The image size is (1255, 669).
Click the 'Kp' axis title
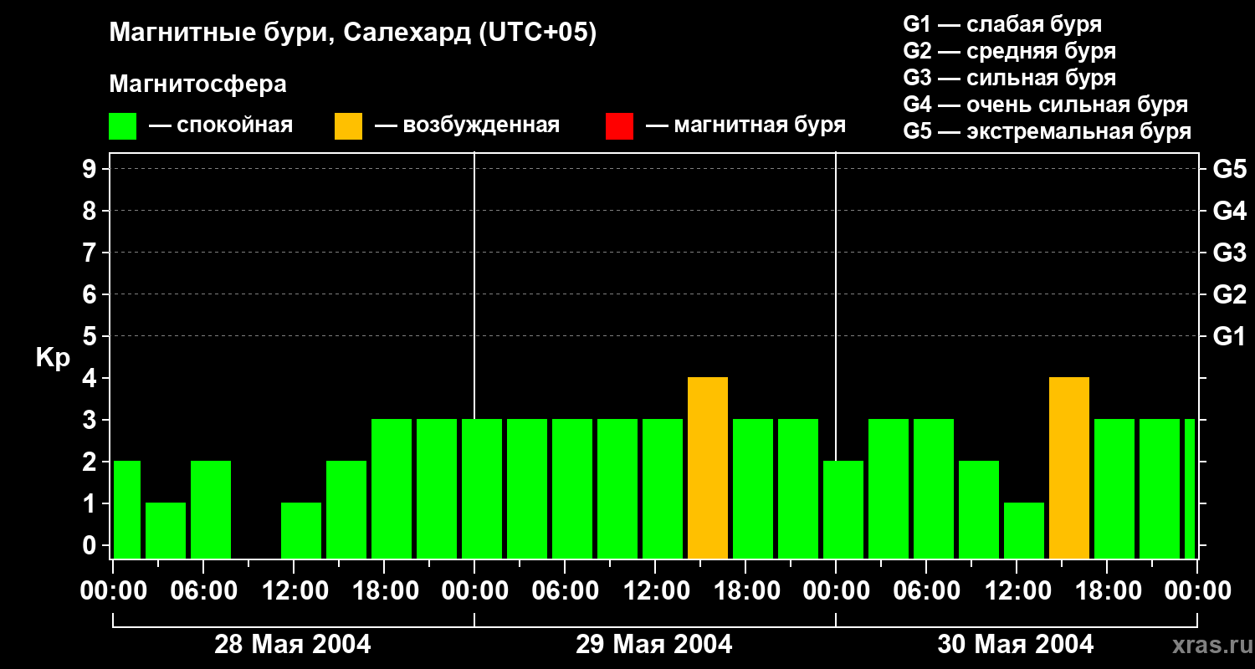click(x=54, y=358)
